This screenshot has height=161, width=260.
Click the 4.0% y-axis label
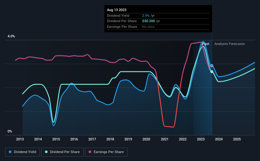pyautogui.click(x=11, y=36)
